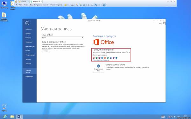Select Учетная запись in the backstage menu
The image size is (191, 119).
30,71
